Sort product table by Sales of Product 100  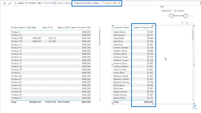[81, 27]
